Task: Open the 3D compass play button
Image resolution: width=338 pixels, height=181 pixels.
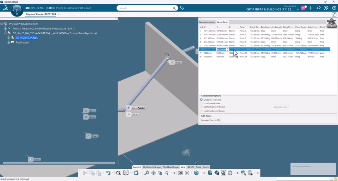Action: (x=17, y=10)
